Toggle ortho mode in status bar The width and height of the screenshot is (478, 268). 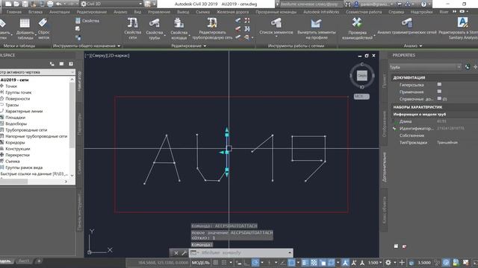pyautogui.click(x=247, y=263)
